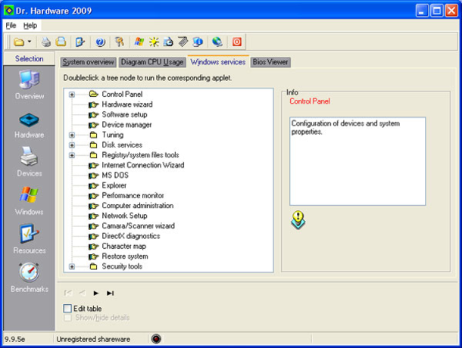462x348 pixels.
Task: Open the Diagram CPU Usage tab
Action: click(x=151, y=62)
